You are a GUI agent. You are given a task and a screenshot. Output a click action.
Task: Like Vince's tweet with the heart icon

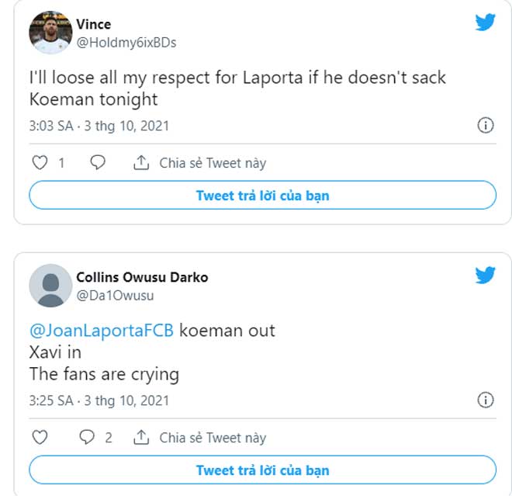40,163
